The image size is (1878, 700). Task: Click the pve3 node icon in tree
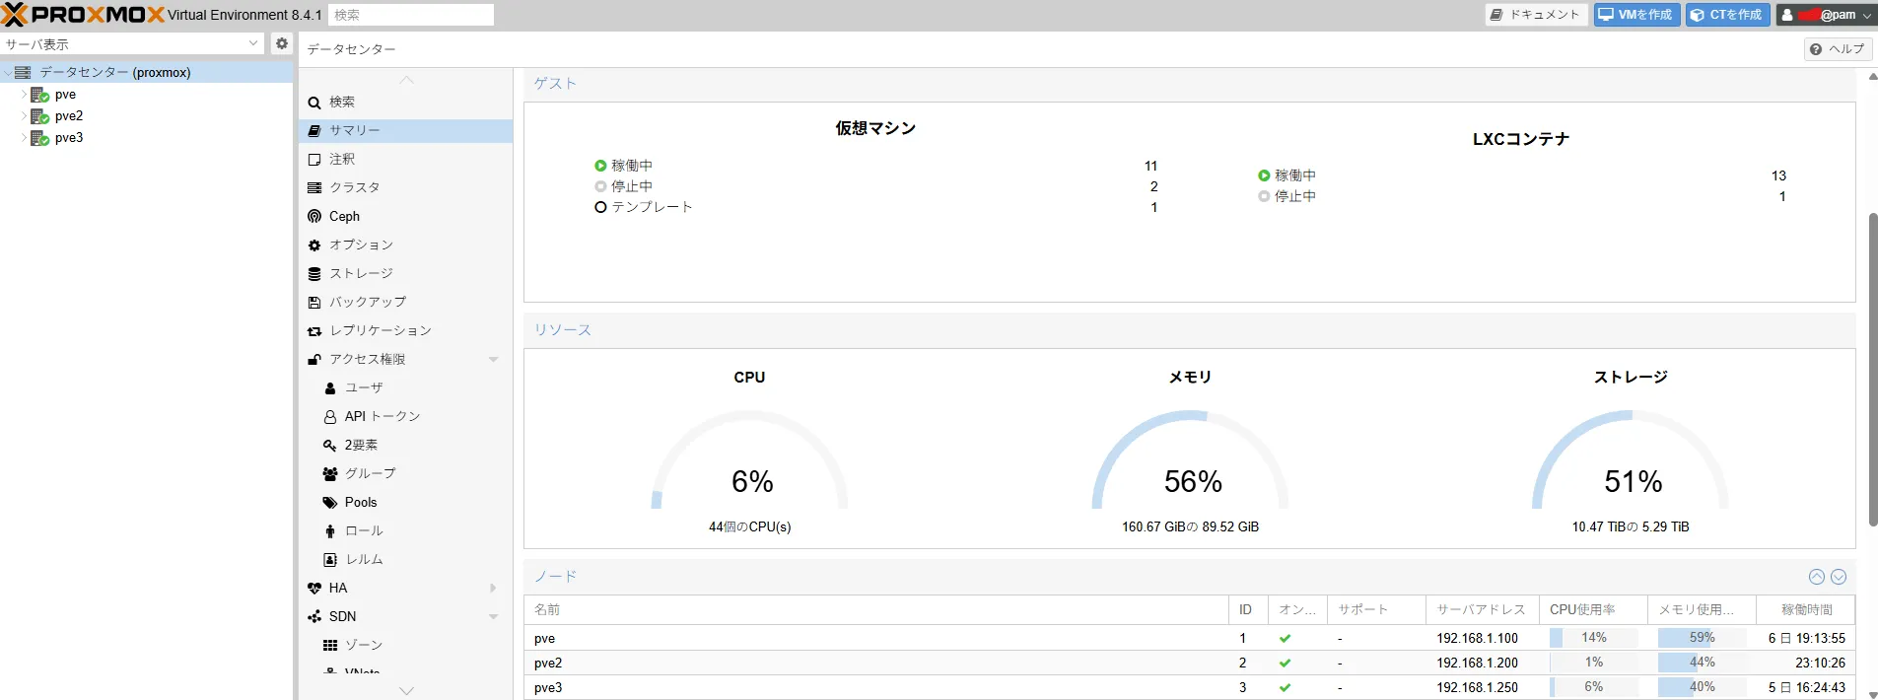[x=39, y=138]
